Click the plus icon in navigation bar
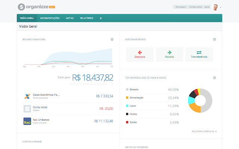The width and height of the screenshot is (239, 149). tap(100, 18)
